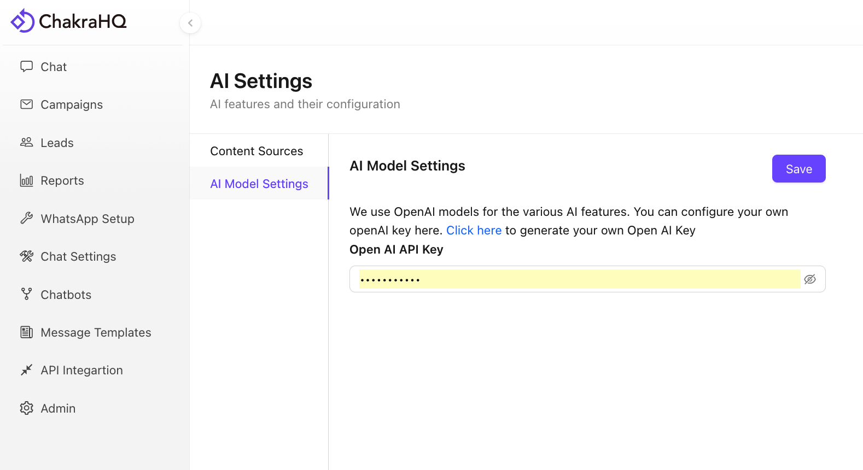Switch to the Content Sources tab
Screen dimensions: 863x470
(x=256, y=151)
